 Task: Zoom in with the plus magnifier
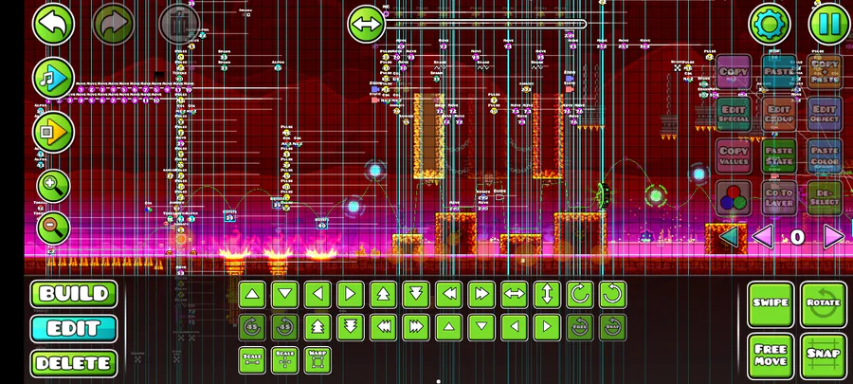[x=53, y=187]
